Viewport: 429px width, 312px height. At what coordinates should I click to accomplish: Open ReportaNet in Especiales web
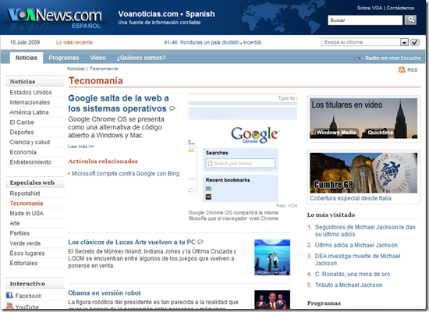[25, 193]
